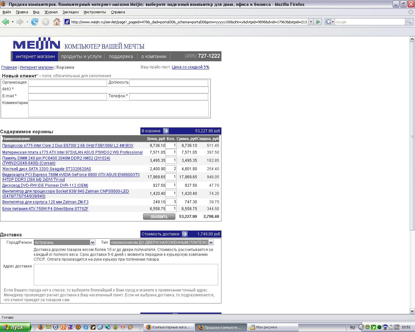Click the Back arrow in Firefox toolbar
Screen dimensions: 415x332
[x=6, y=22]
